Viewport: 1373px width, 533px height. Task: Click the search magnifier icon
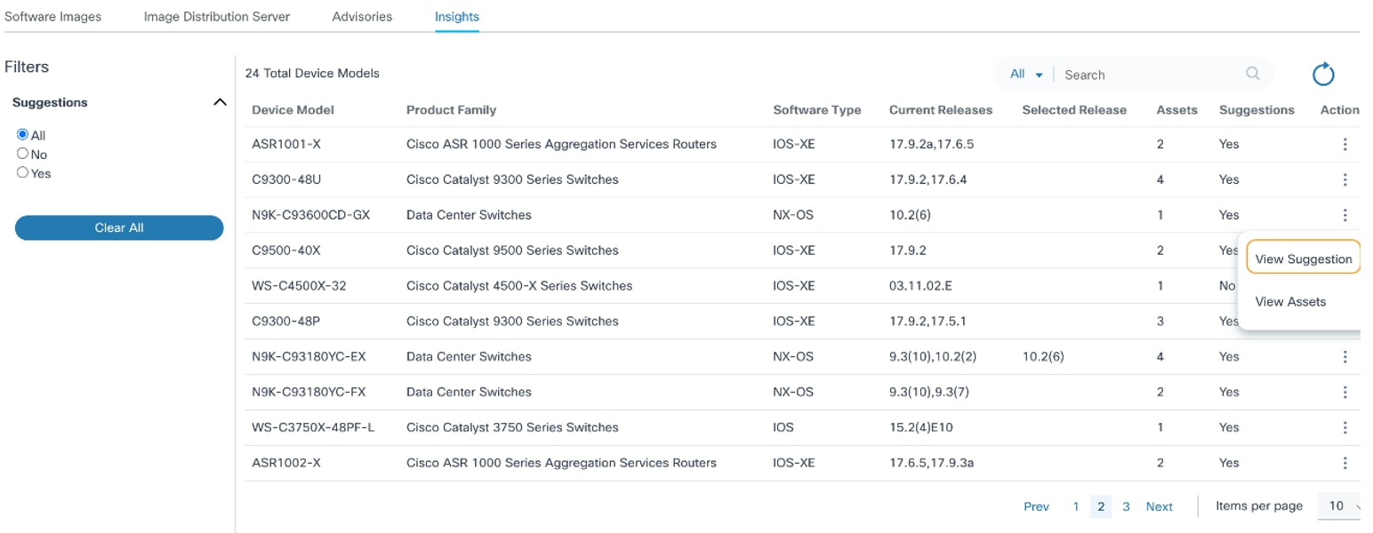coord(1253,74)
